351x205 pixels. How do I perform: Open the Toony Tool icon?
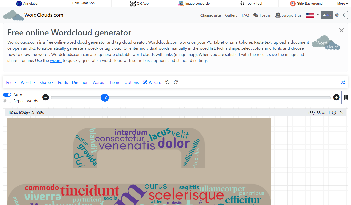click(x=242, y=4)
